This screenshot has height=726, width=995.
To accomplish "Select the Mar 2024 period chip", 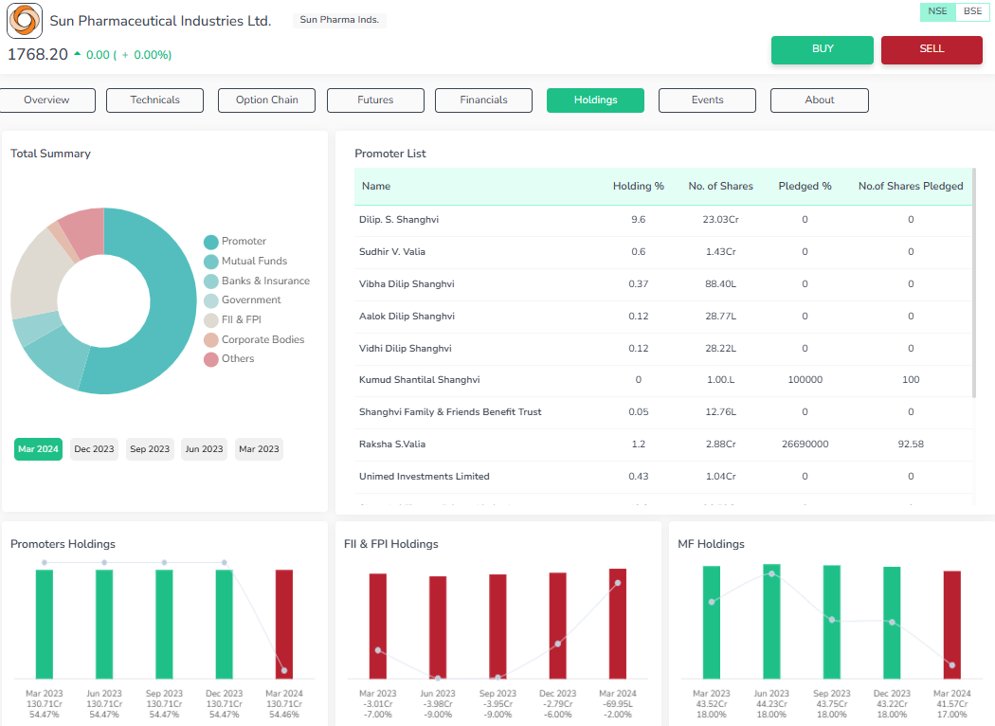I will tap(38, 449).
